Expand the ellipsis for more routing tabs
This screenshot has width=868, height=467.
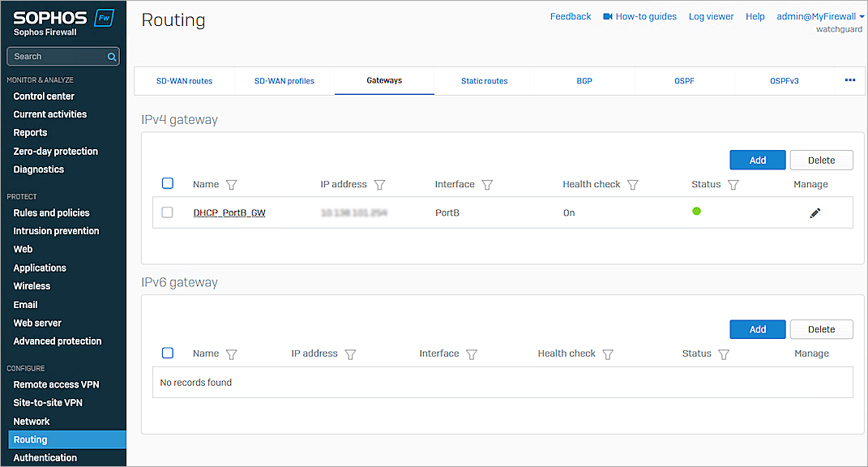click(x=849, y=80)
